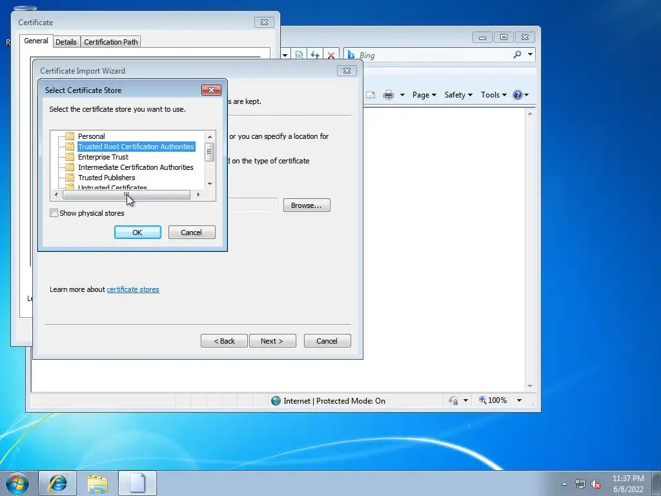Click Next in Certificate Import Wizard
The width and height of the screenshot is (661, 496).
(x=272, y=341)
